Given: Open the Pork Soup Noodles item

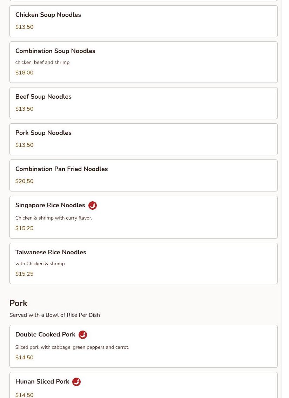Looking at the screenshot, I should click(43, 133).
